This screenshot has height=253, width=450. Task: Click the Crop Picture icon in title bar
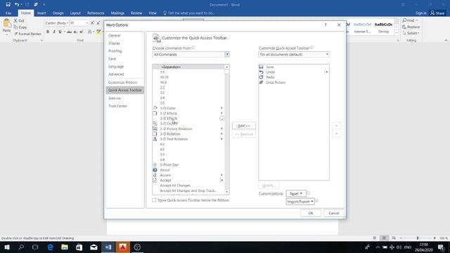pyautogui.click(x=36, y=5)
